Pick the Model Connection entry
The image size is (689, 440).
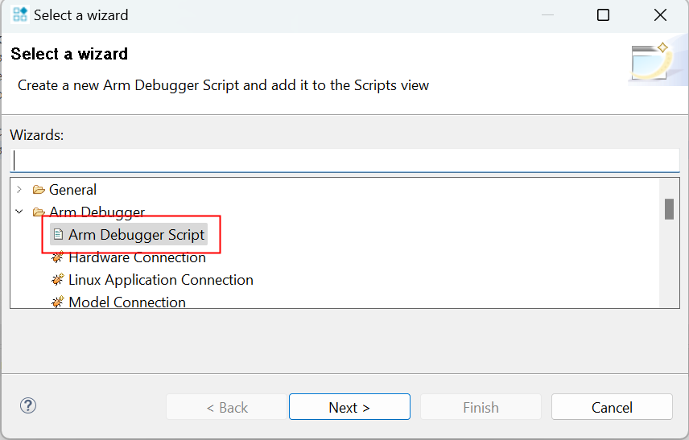coord(127,302)
